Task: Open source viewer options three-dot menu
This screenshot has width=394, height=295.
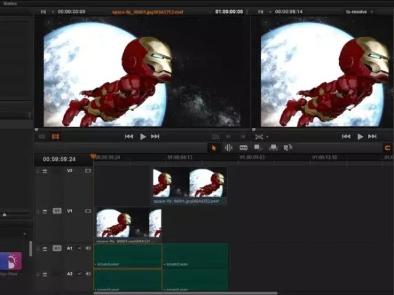Action: (x=247, y=12)
